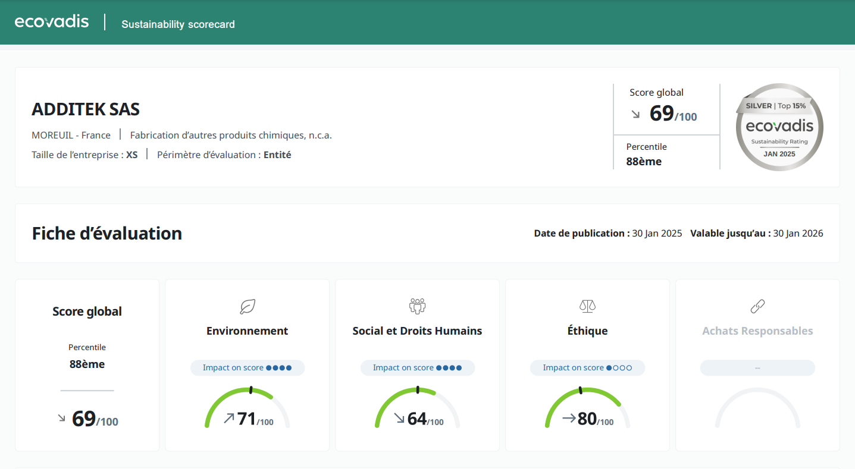Viewport: 855px width, 469px height.
Task: Click Valable jusqu'au 30 Jan 2026
Action: (757, 233)
